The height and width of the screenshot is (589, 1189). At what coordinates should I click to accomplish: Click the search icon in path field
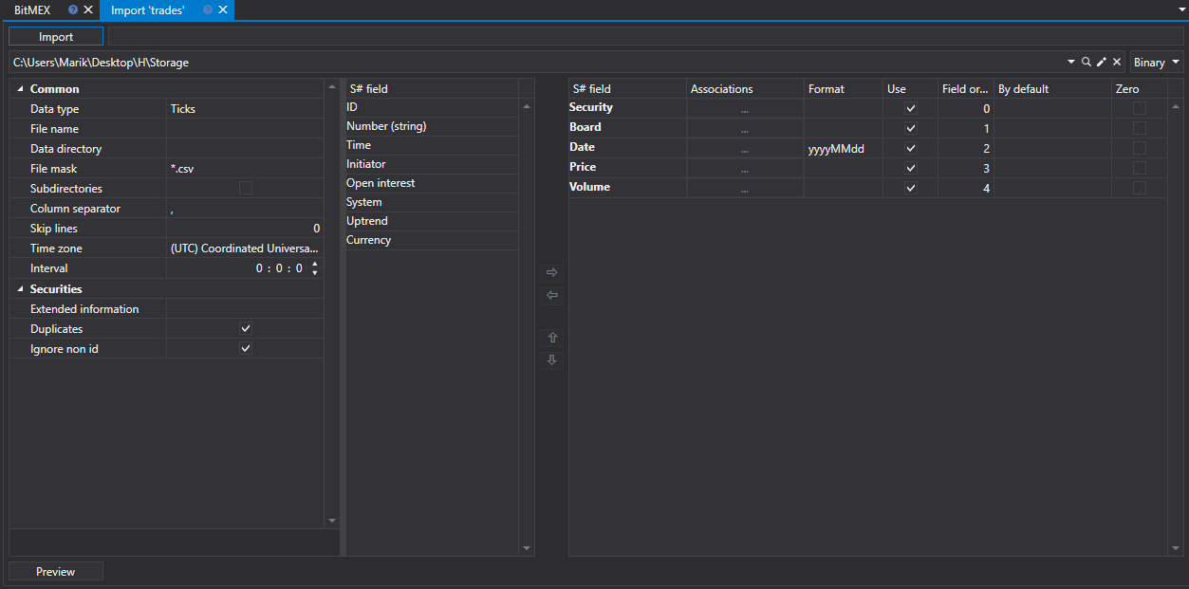(1087, 62)
